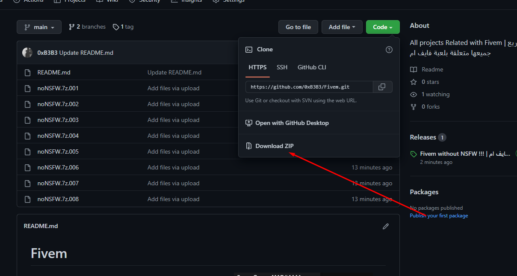Click the Fivem heading in the README

[49, 253]
